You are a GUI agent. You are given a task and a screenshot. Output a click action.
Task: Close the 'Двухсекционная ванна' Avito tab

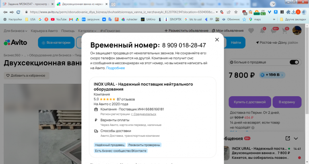(x=106, y=4)
